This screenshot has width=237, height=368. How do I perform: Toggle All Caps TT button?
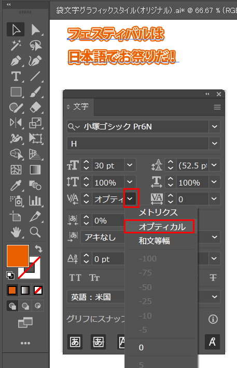(75, 278)
